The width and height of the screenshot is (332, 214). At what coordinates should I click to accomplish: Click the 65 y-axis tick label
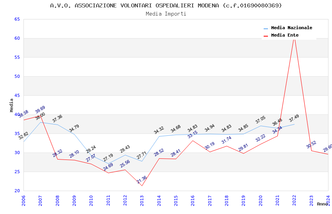(x=17, y=19)
